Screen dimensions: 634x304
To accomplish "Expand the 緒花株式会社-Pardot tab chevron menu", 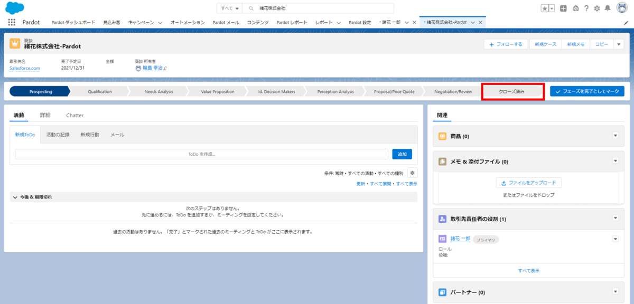I will (473, 23).
